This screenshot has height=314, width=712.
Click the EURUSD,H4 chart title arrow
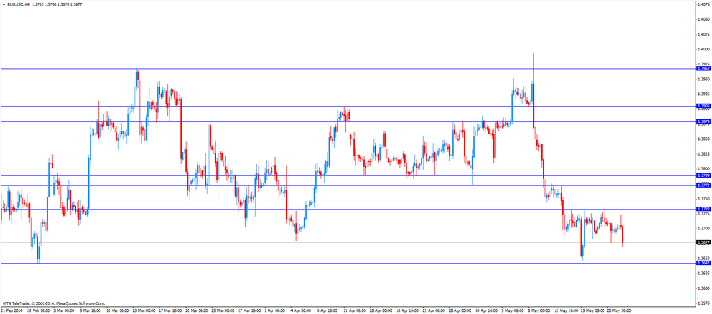[x=4, y=4]
